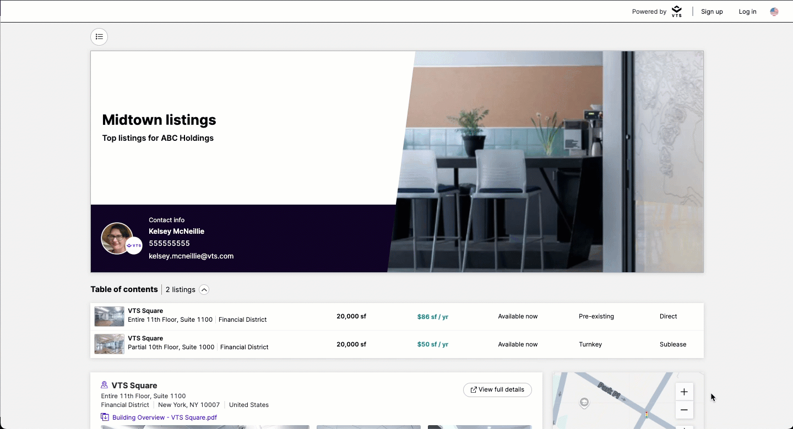793x429 pixels.
Task: Click the phone number 555555555
Action: click(x=169, y=243)
